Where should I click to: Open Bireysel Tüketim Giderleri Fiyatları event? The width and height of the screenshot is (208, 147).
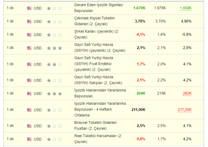click(95, 126)
